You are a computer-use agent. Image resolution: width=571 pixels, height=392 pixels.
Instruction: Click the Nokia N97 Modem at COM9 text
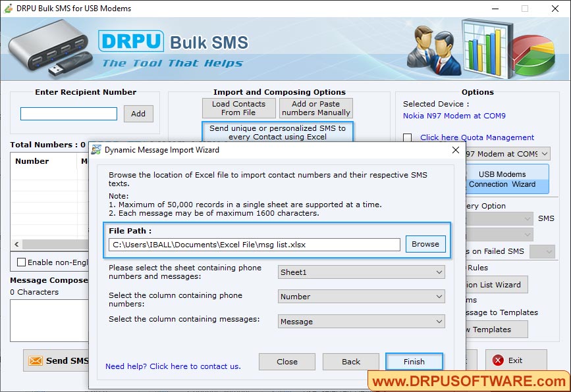pyautogui.click(x=454, y=116)
